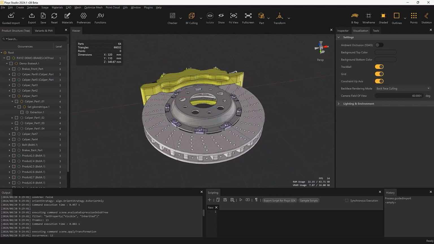Open the Optimize Mesh menu
434x244 pixels.
point(93,7)
